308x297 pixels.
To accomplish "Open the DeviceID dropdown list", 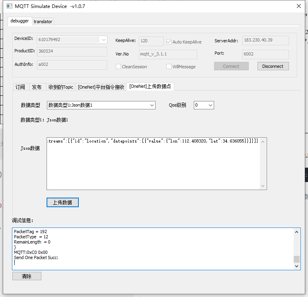I will point(104,40).
